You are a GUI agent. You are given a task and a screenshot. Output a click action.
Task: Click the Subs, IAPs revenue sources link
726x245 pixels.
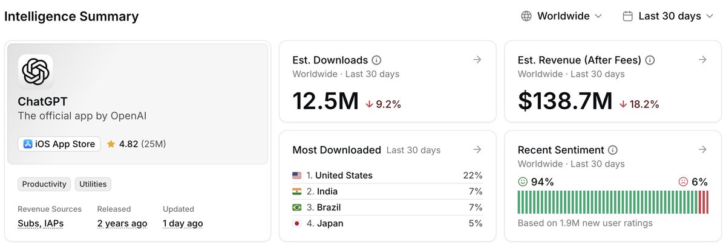41,223
